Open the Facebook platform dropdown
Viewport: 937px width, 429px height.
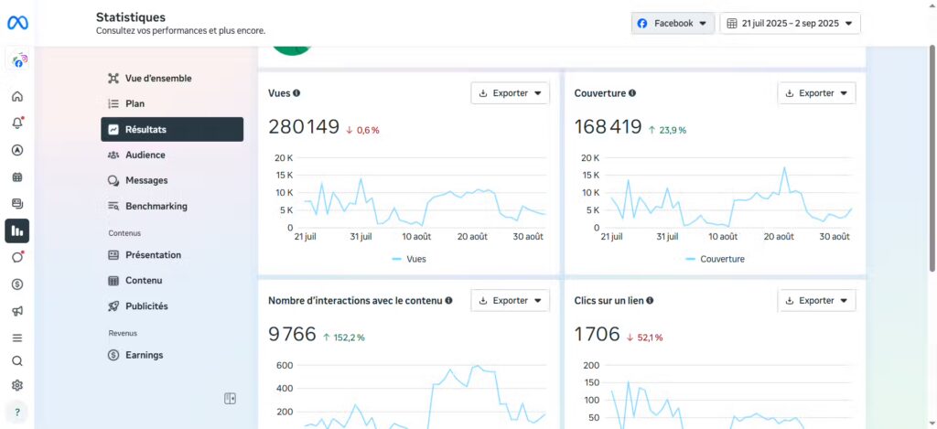coord(673,24)
